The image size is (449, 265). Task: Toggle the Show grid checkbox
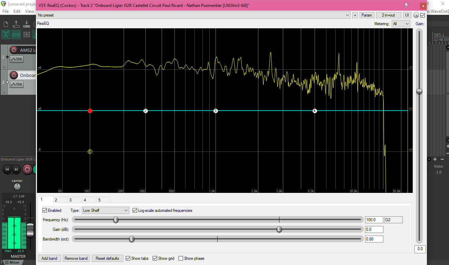155,258
